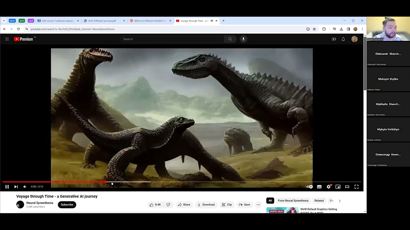Image resolution: width=410 pixels, height=230 pixels.
Task: Select the All filter chip
Action: click(270, 201)
